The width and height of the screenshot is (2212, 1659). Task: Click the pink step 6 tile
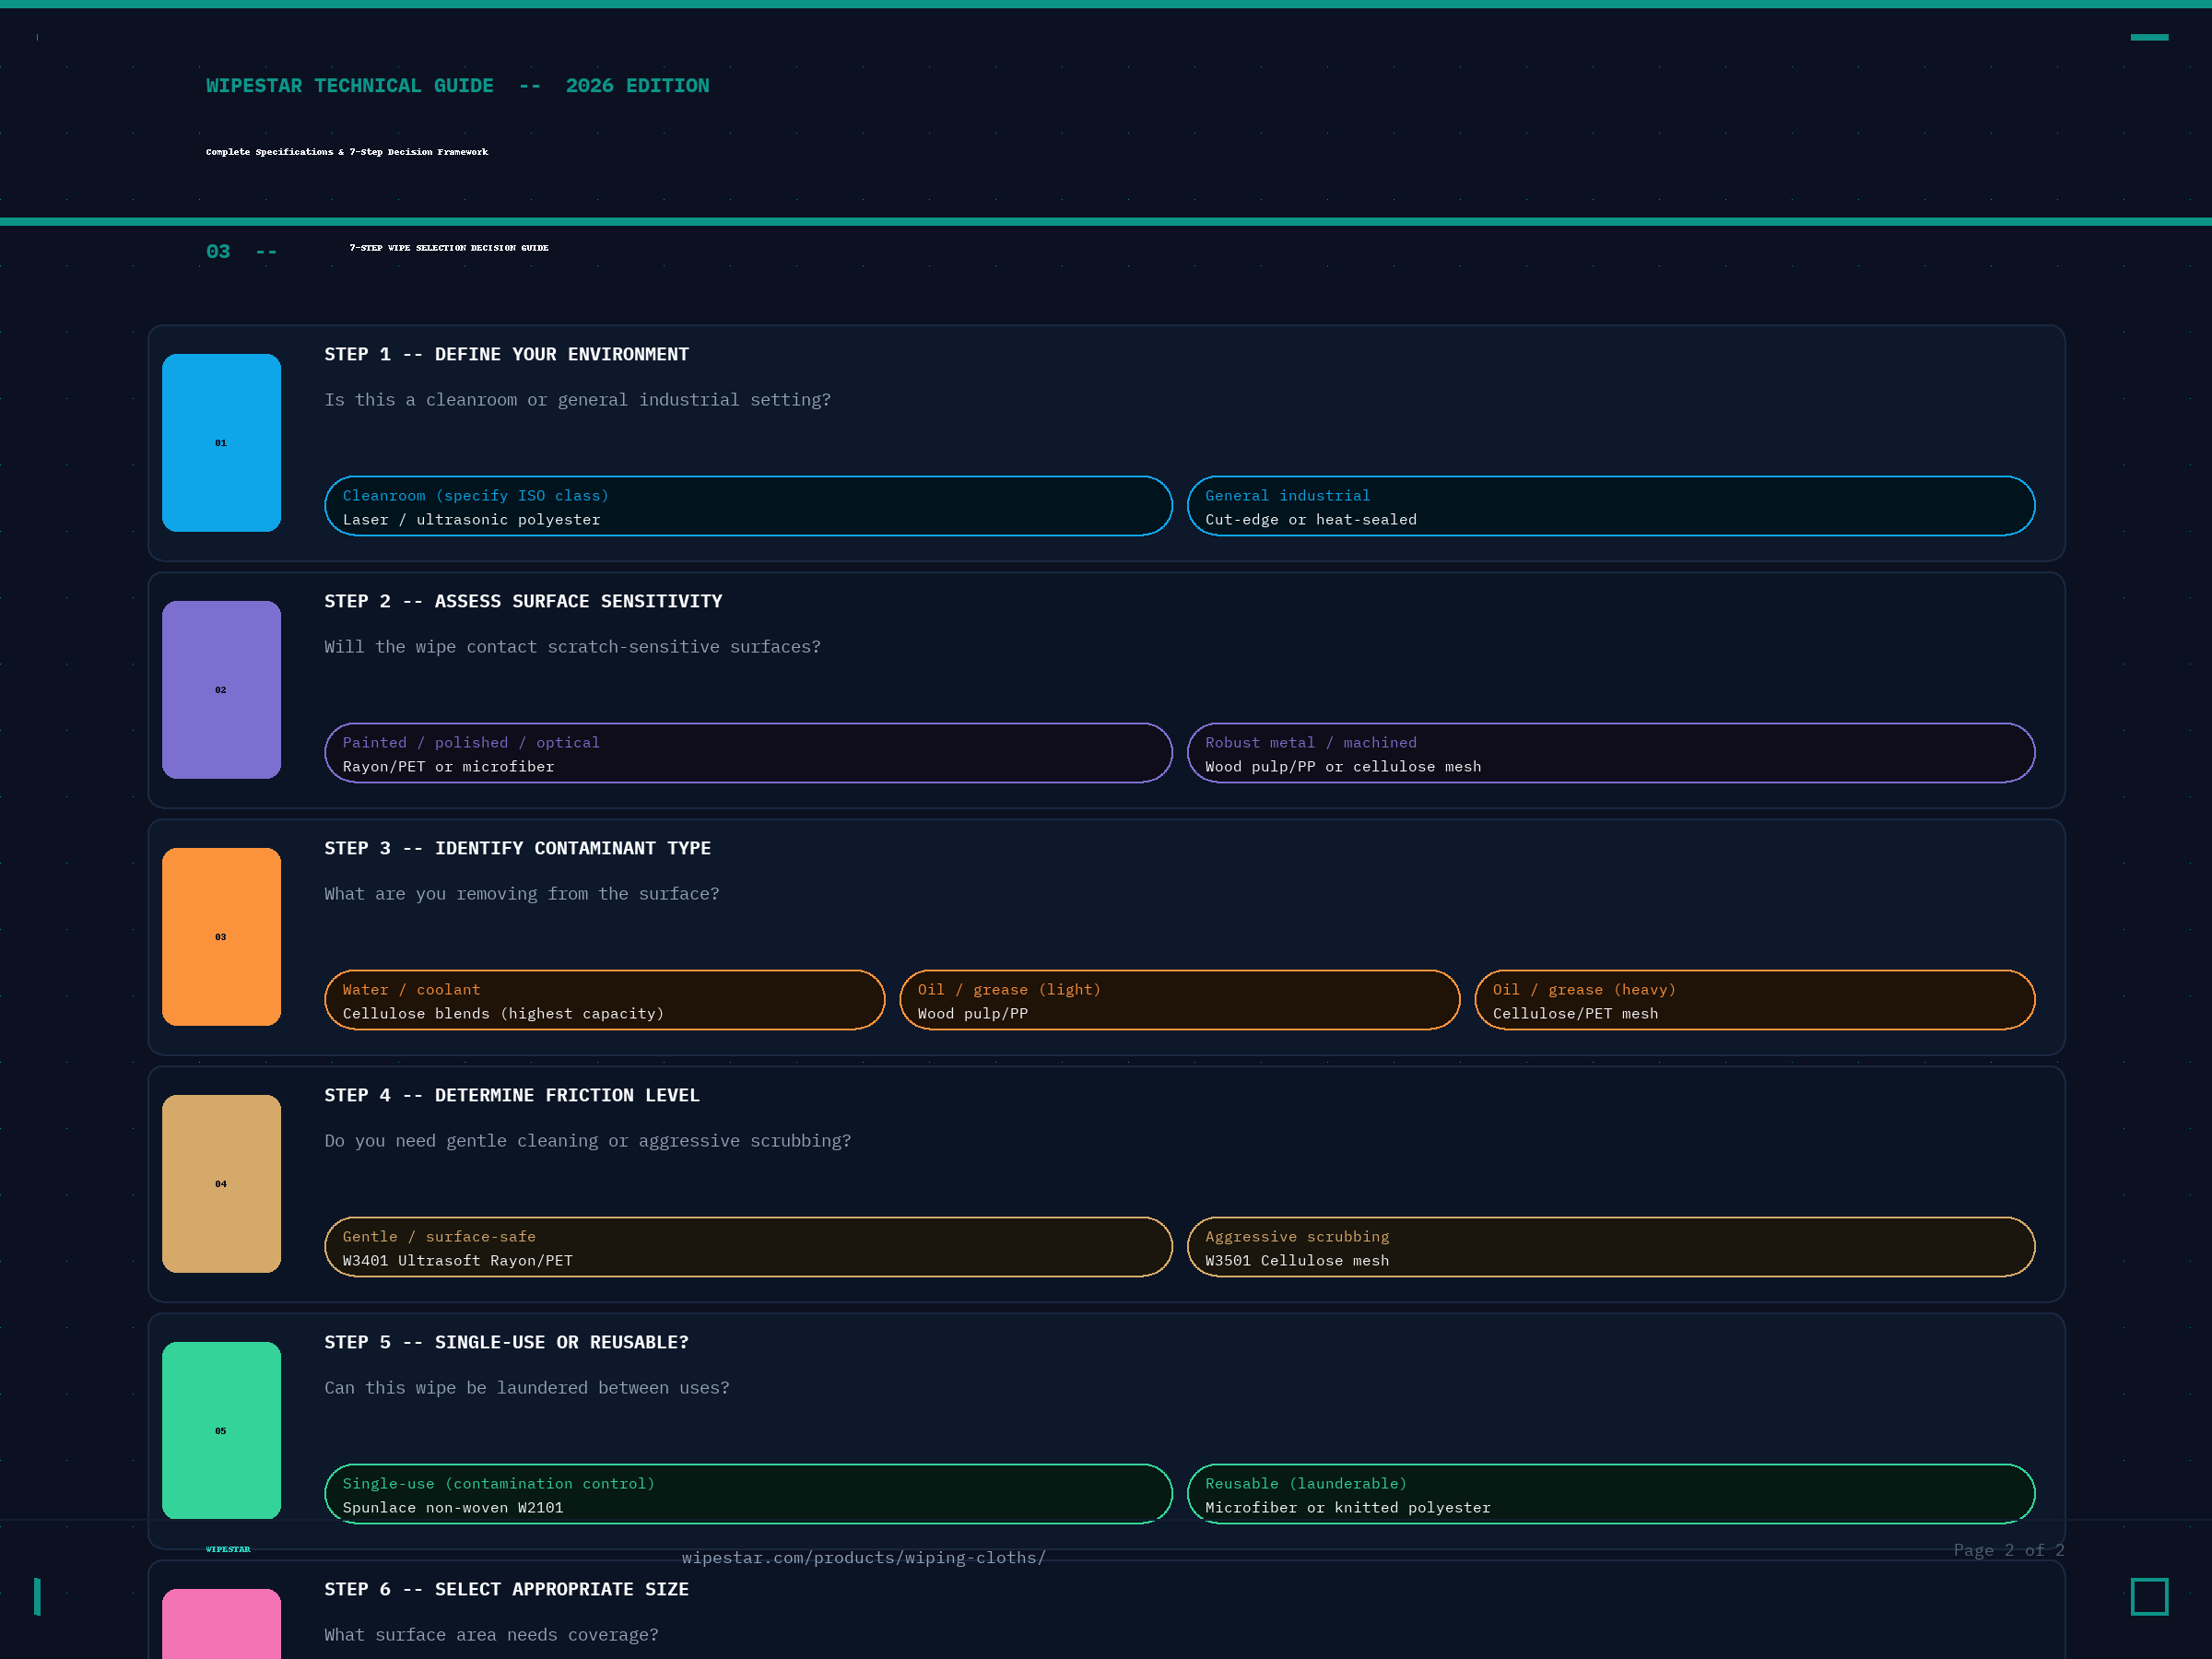pyautogui.click(x=221, y=1624)
